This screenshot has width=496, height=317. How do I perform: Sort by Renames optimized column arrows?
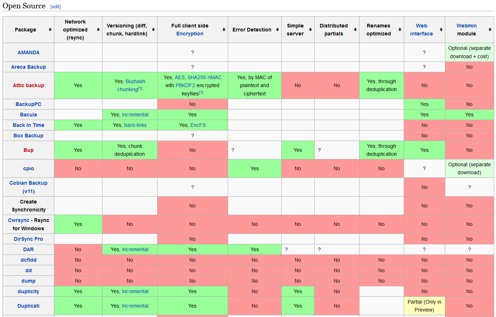click(x=400, y=30)
